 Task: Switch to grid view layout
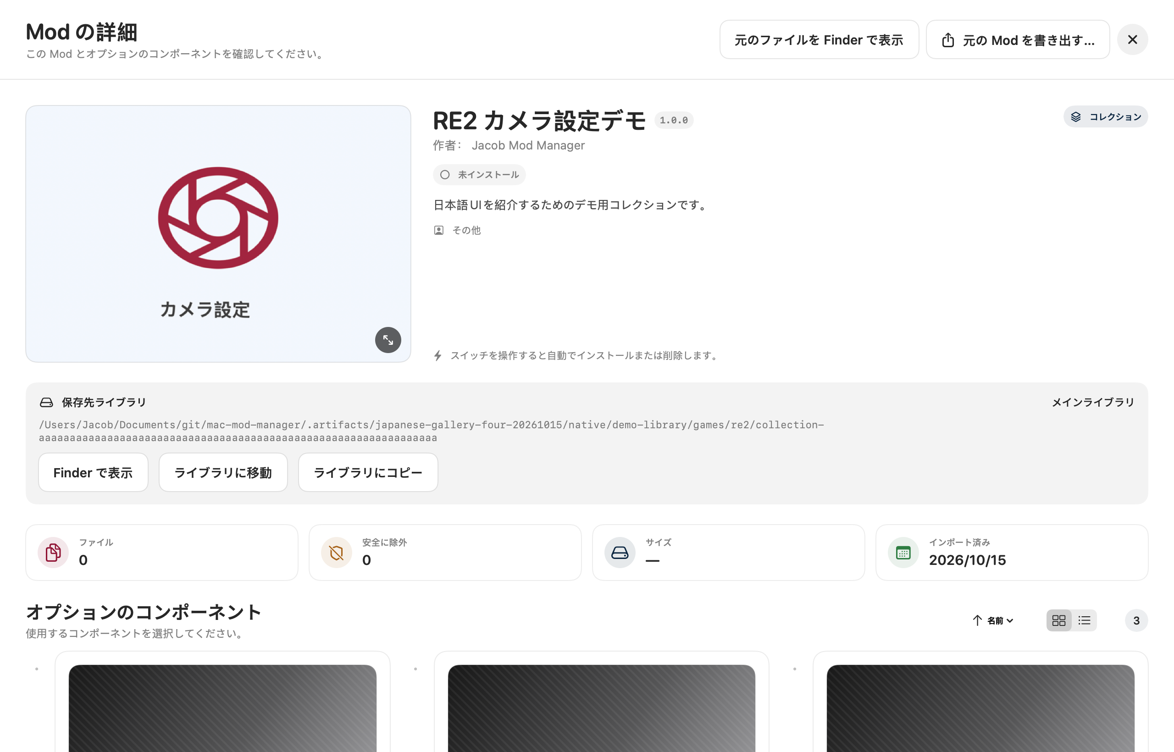(x=1059, y=621)
